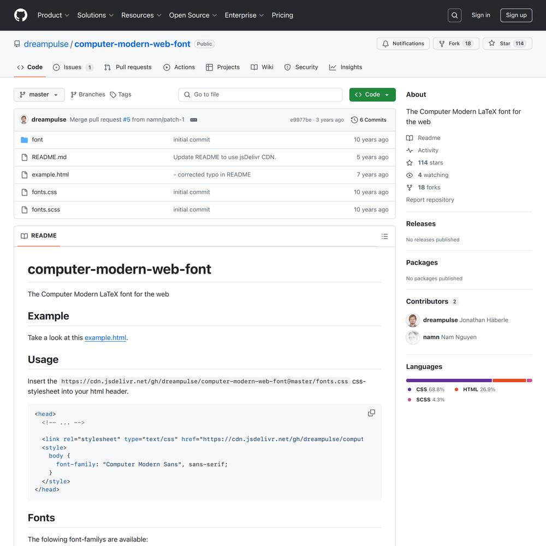This screenshot has height=546, width=546.
Task: Expand the Product menu
Action: pos(54,15)
